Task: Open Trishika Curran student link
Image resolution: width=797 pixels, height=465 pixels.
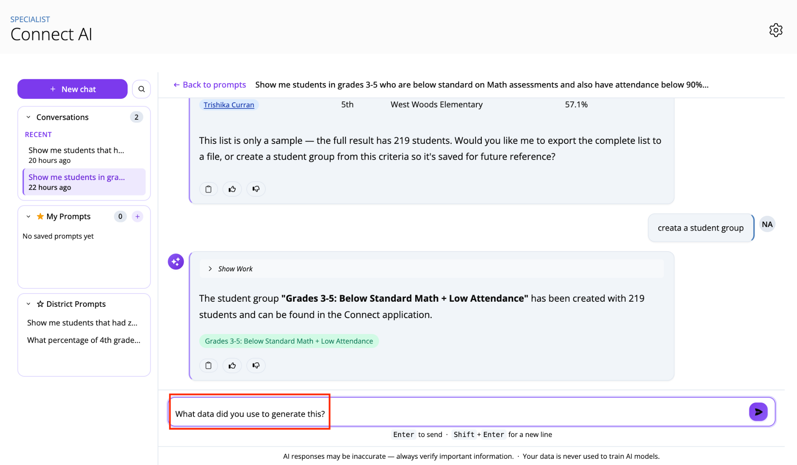Action: click(229, 105)
